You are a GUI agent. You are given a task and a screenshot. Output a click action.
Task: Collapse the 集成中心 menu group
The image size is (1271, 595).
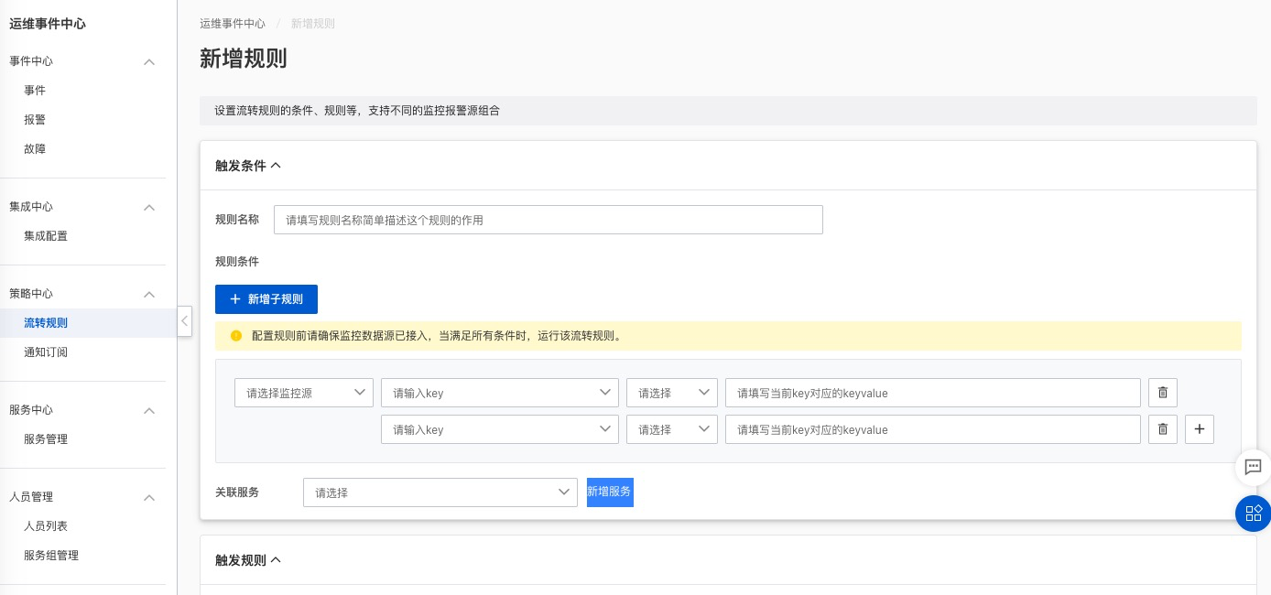tap(150, 207)
